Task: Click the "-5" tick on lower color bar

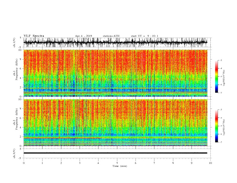Action: (221, 126)
